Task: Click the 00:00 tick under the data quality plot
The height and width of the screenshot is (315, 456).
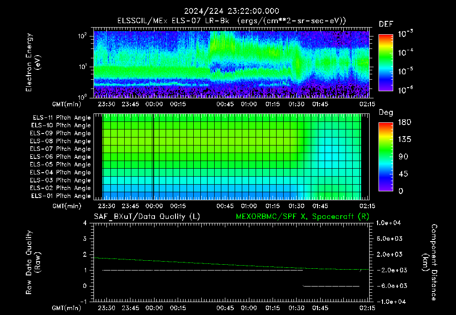Action: point(154,308)
